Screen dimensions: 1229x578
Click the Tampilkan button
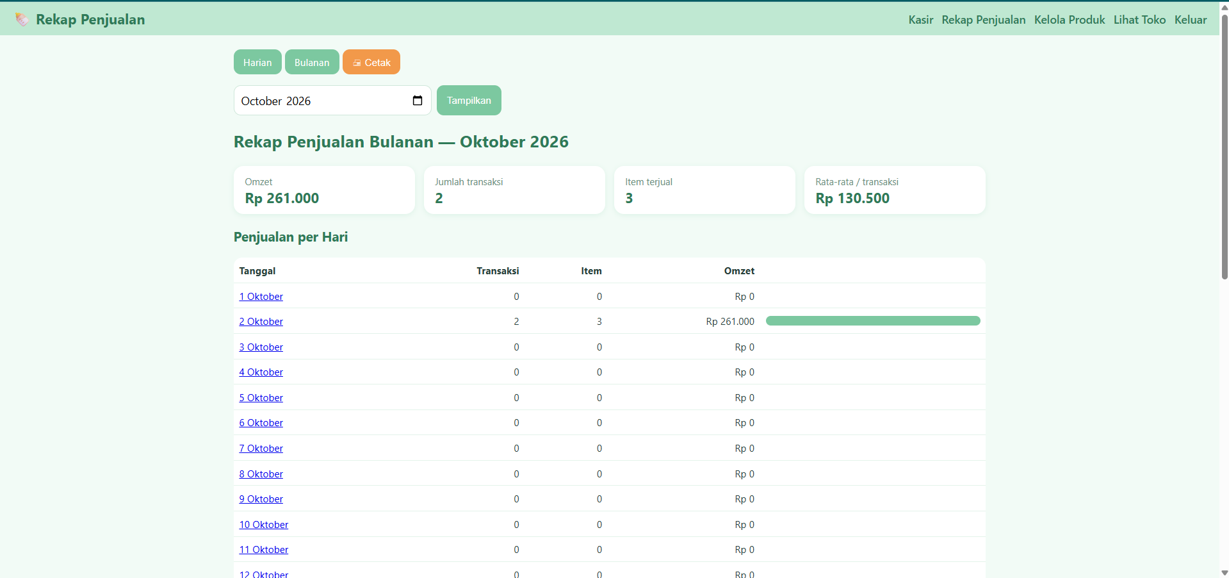[x=469, y=101]
